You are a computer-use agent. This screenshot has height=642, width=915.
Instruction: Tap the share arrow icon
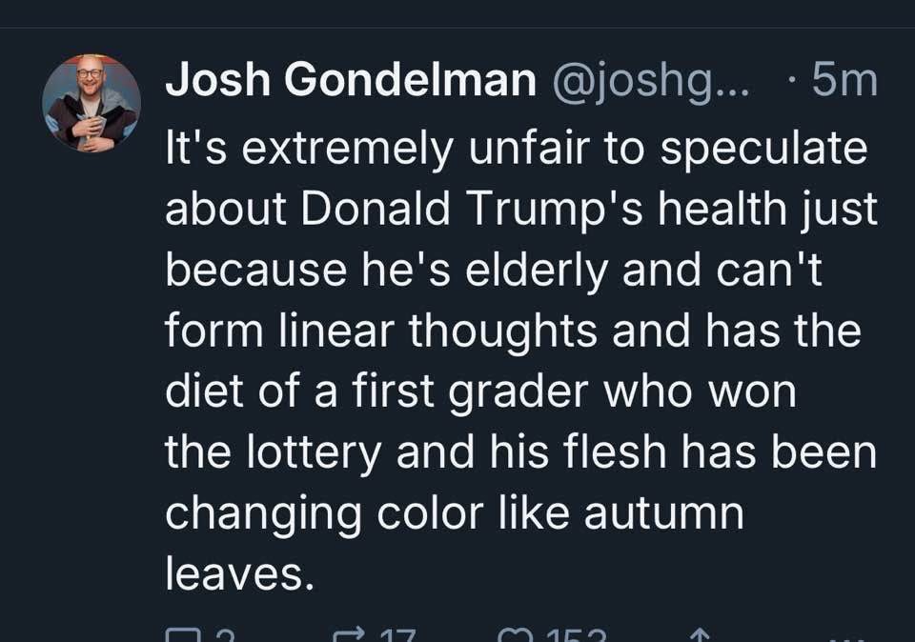click(699, 636)
